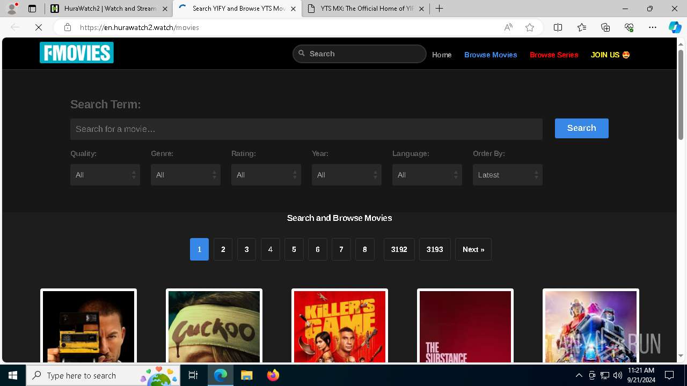687x386 pixels.
Task: Open the Quality dropdown
Action: click(x=105, y=175)
